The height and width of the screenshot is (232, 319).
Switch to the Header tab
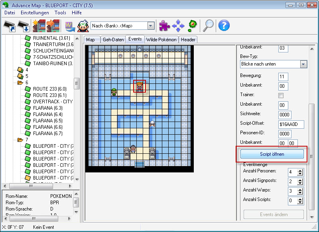188,40
